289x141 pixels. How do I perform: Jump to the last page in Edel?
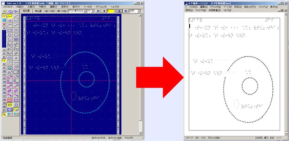click(x=126, y=11)
